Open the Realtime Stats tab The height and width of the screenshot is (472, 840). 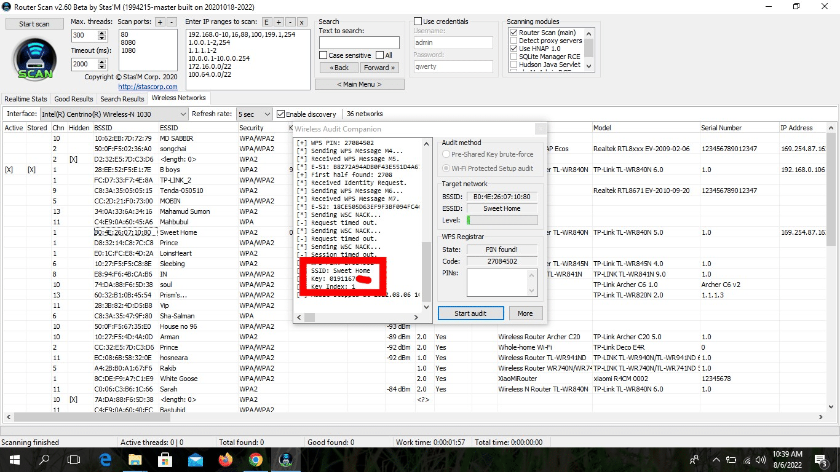26,99
